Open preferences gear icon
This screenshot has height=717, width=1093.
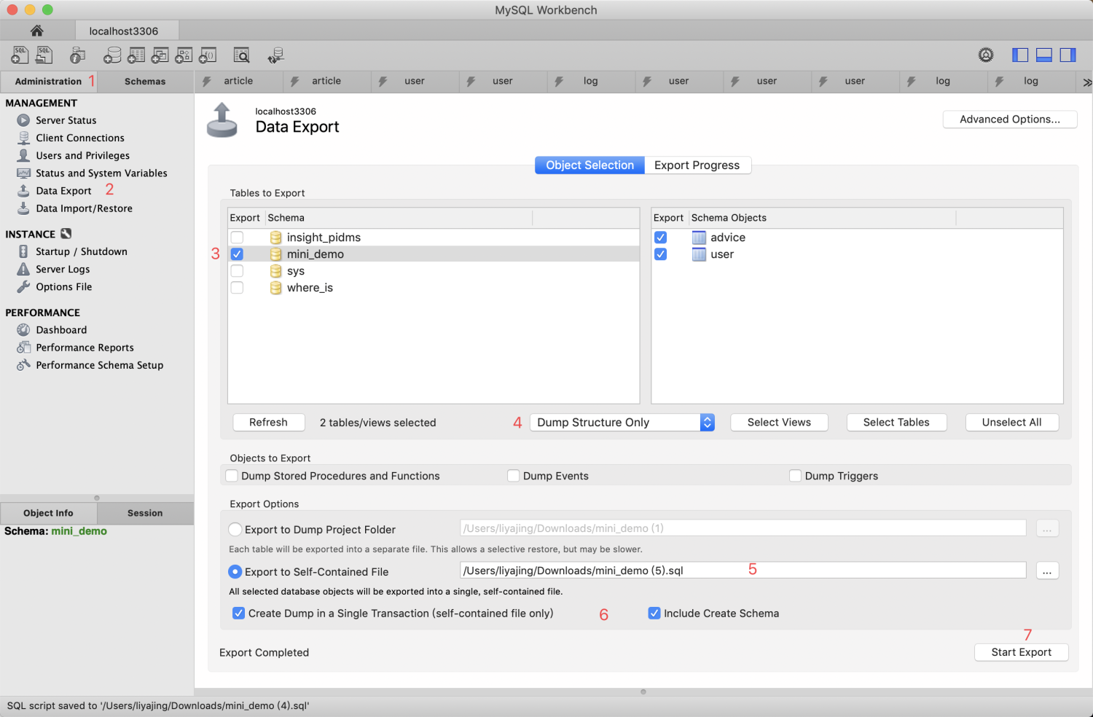click(x=986, y=55)
